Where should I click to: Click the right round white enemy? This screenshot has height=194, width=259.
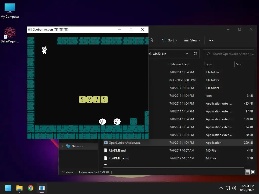coord(117,122)
